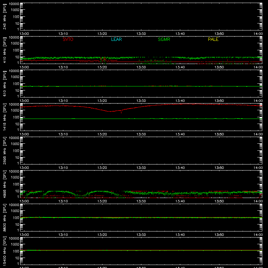Click the 10 y-axis value on 2695 MHz panel
This screenshot has height=268, width=268.
17,157
